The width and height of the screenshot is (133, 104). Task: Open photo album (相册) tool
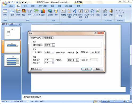24,13
